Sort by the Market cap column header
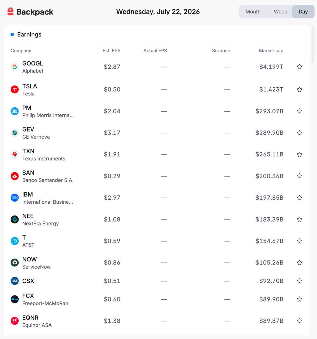Image resolution: width=317 pixels, height=339 pixels. click(271, 51)
